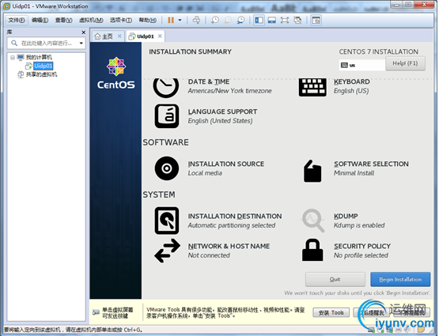Open the Installation Source disc icon
The width and height of the screenshot is (439, 336).
pos(167,168)
